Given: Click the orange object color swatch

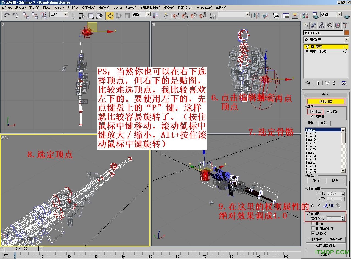Looking at the screenshot, I should (346, 33).
